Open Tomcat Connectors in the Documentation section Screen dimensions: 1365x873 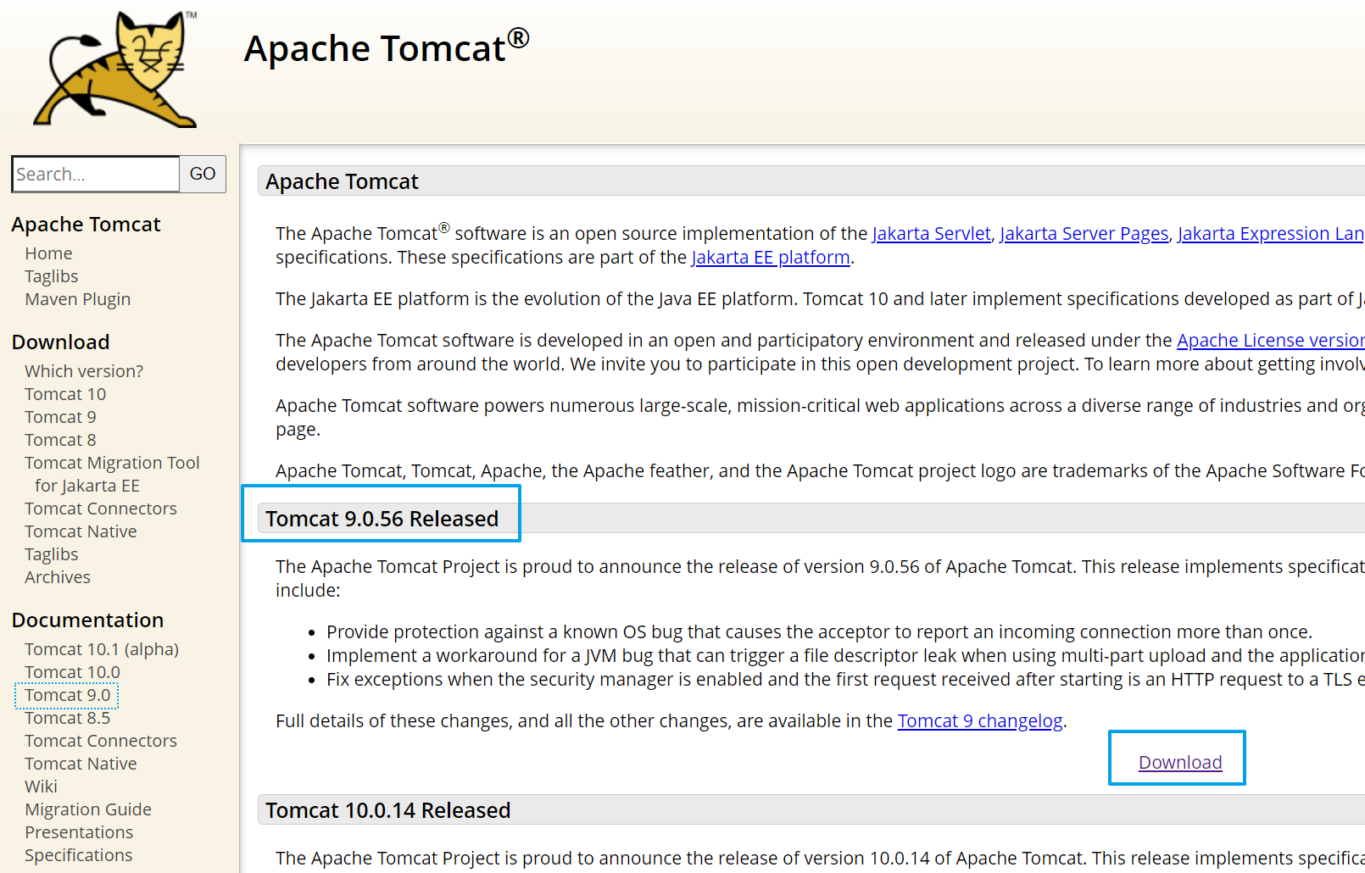coord(101,741)
